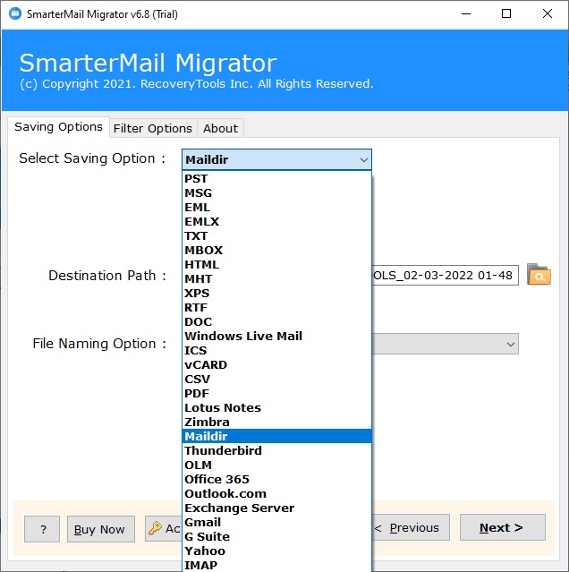Expand the File Naming Option dropdown

click(x=510, y=344)
